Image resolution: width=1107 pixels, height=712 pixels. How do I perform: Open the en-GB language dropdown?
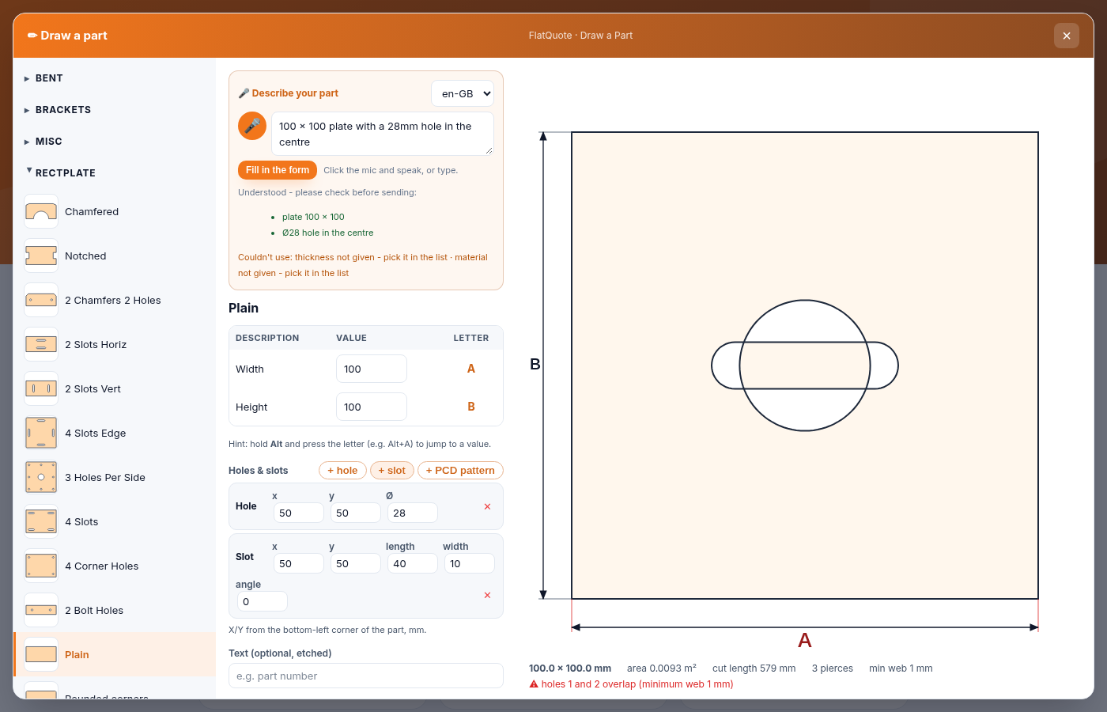pyautogui.click(x=463, y=93)
